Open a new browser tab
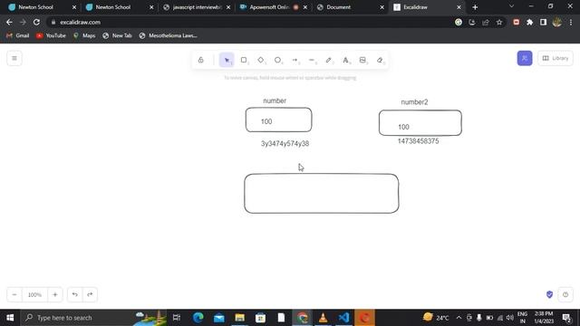This screenshot has height=326, width=580. [x=475, y=7]
